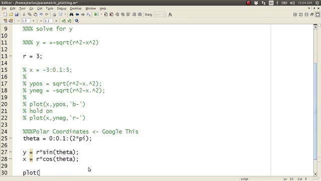Open the print options dropdown arrow

click(65, 15)
